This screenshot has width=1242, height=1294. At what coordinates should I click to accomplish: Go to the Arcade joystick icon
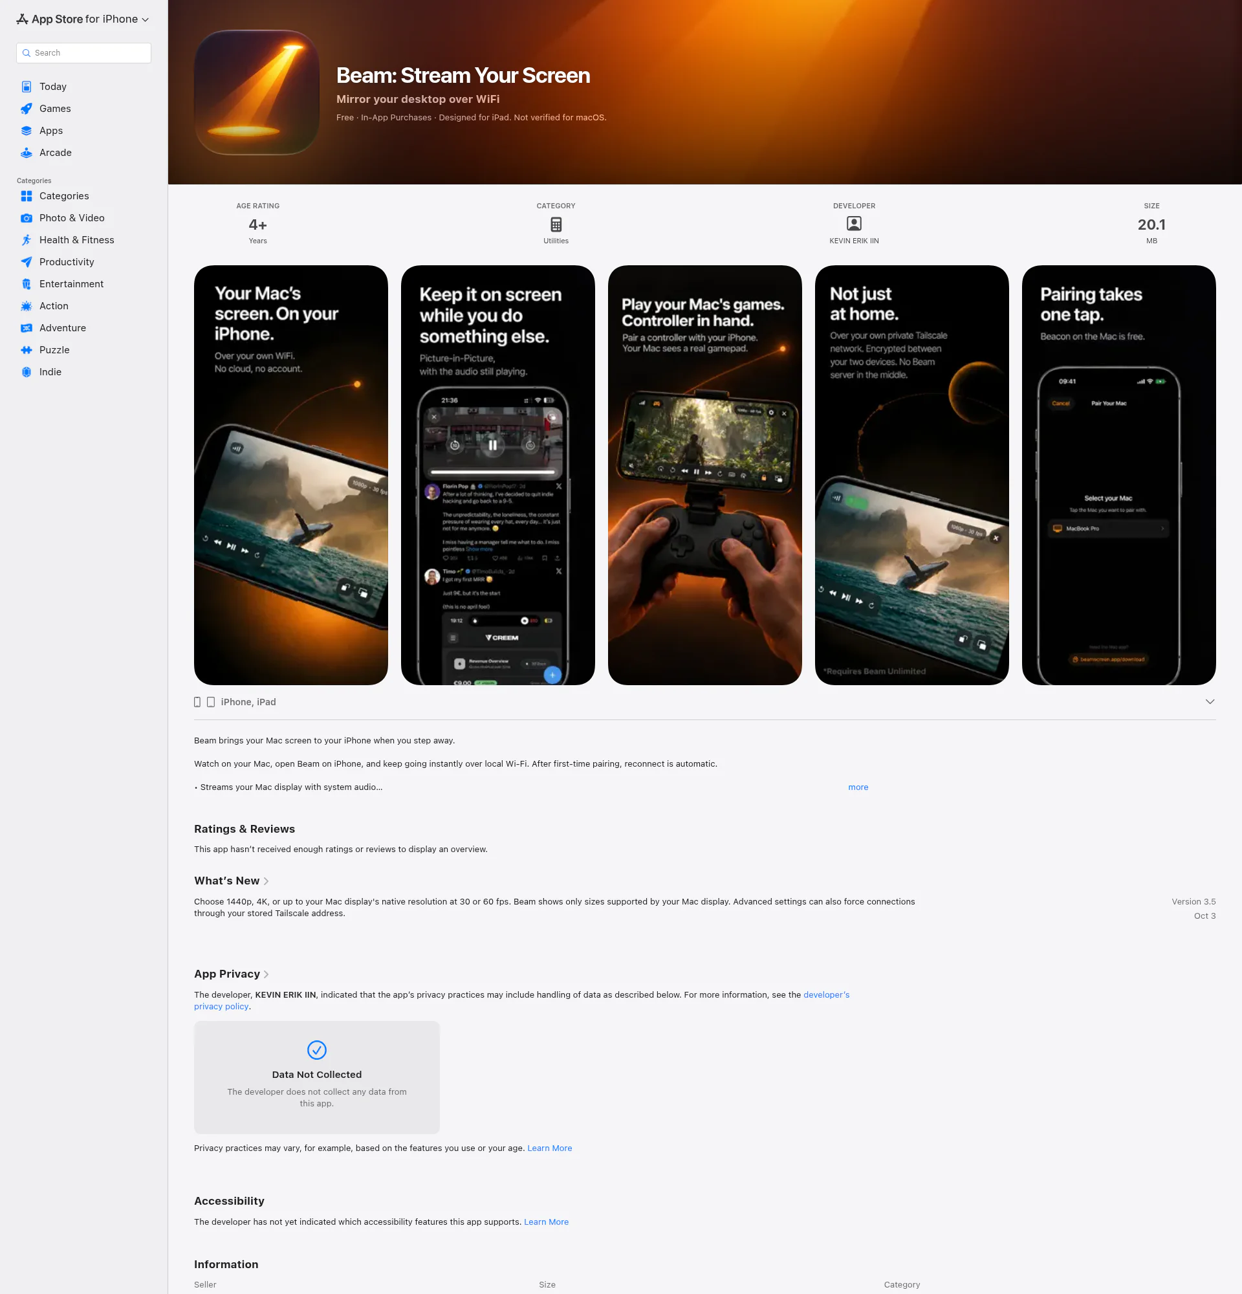point(27,153)
